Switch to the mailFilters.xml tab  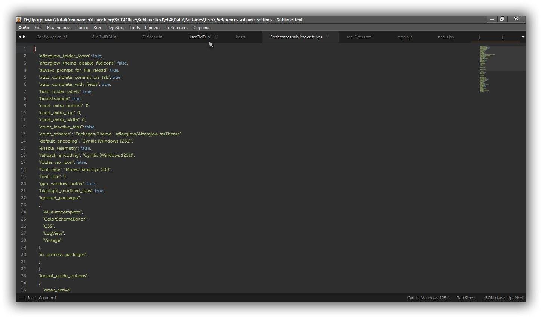360,37
